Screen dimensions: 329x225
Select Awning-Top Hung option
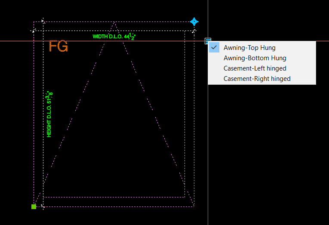(262, 48)
